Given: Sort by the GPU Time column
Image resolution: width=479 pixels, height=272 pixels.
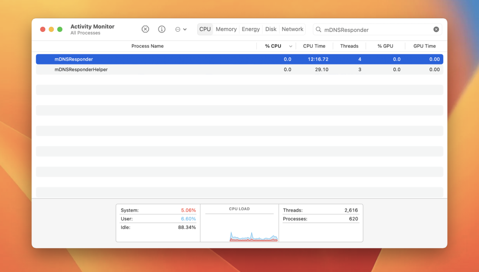Looking at the screenshot, I should [x=424, y=46].
